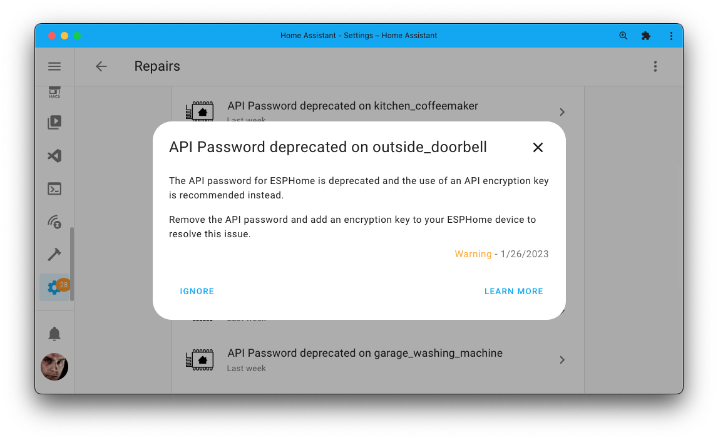The height and width of the screenshot is (440, 718).
Task: Open Settings with the gear icon
Action: coord(54,287)
